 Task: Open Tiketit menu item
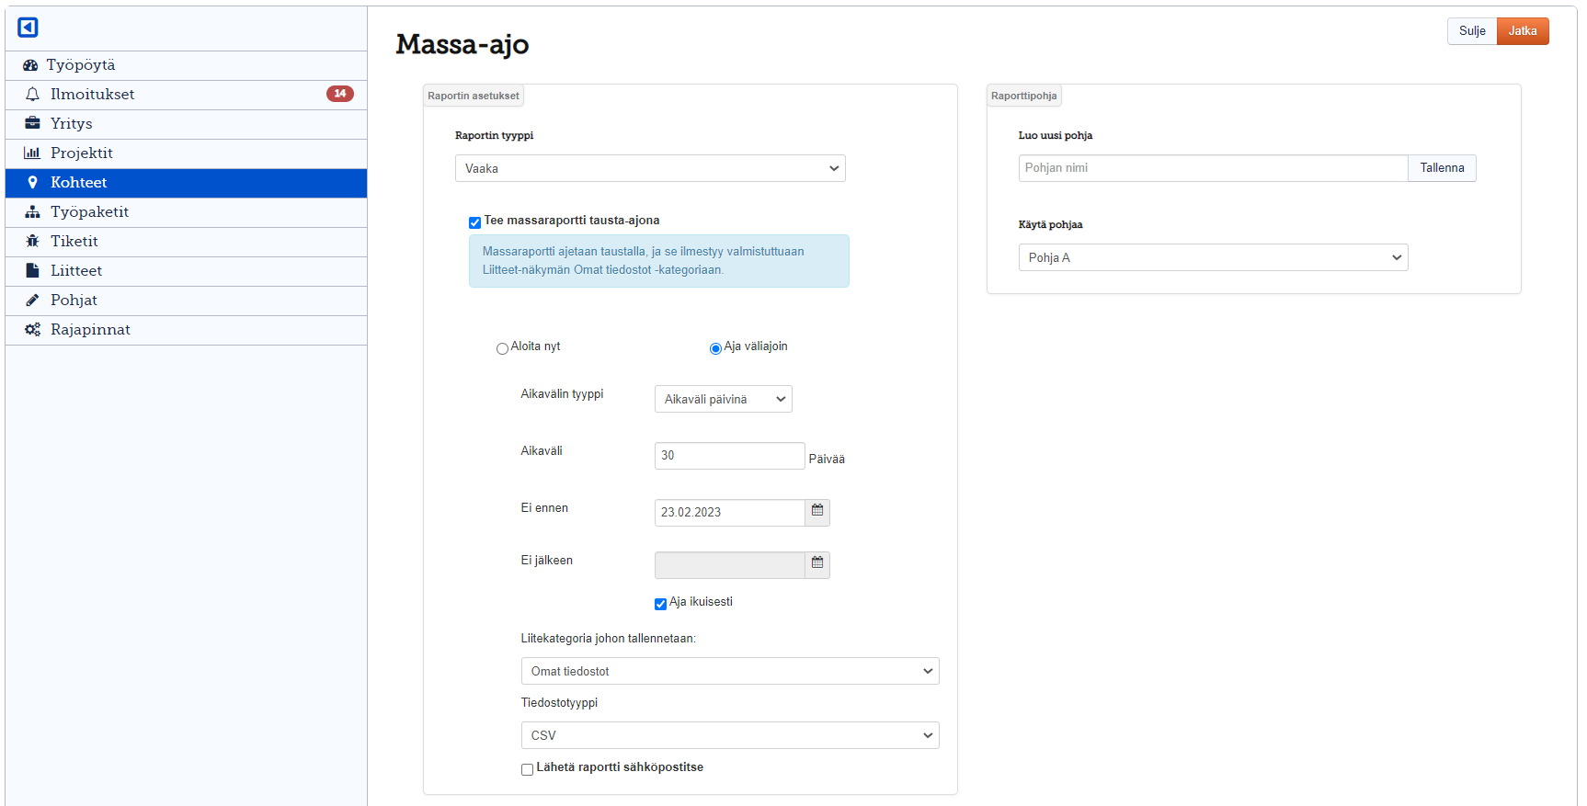tap(186, 242)
